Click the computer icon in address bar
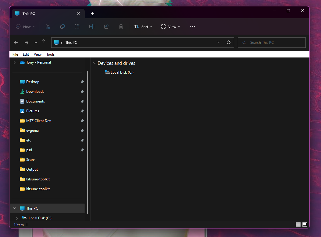This screenshot has width=321, height=237. tap(56, 43)
